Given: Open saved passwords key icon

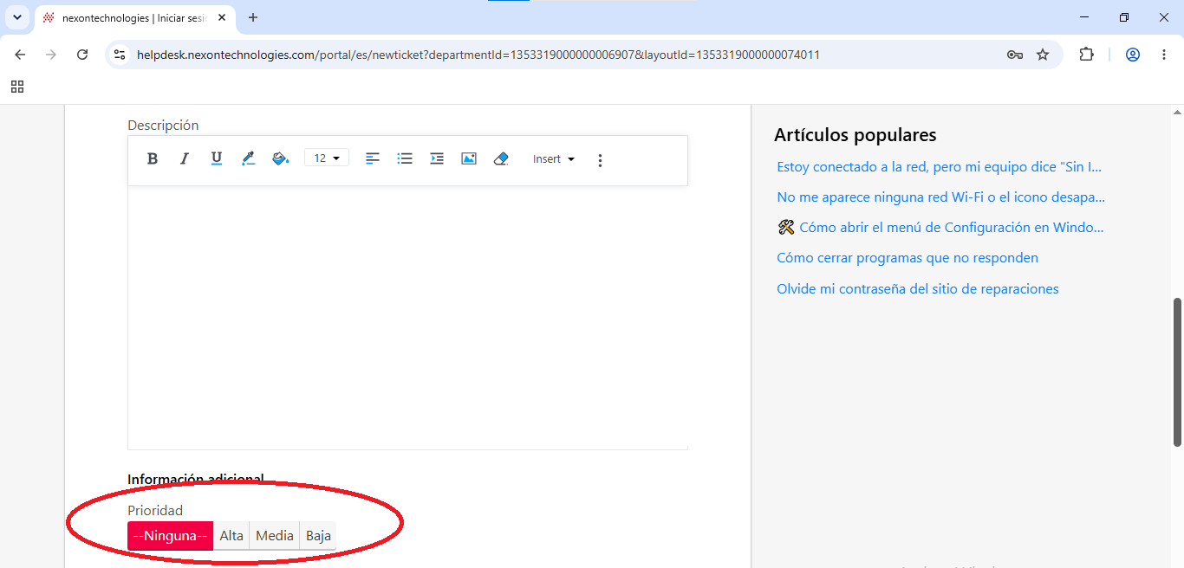Looking at the screenshot, I should click(x=1015, y=55).
